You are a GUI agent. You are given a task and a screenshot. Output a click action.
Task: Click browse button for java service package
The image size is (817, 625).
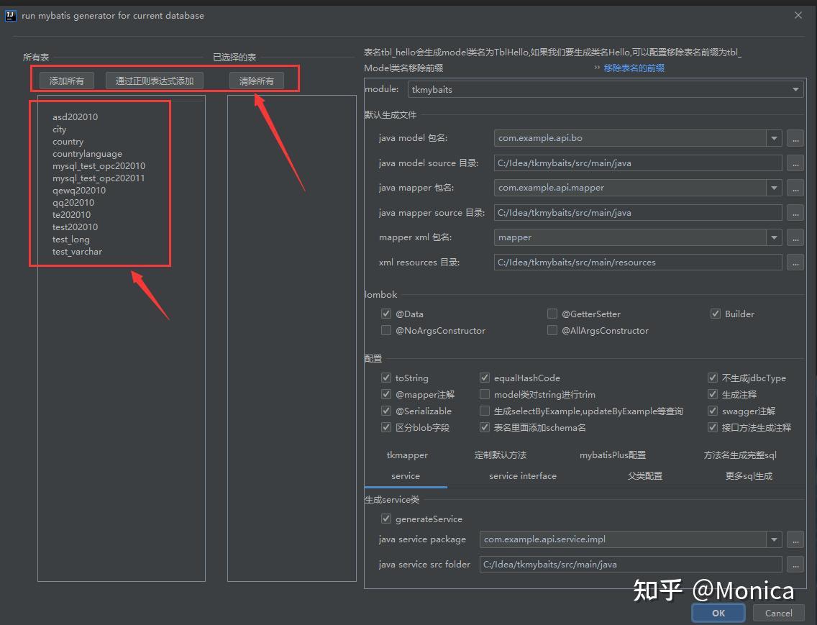pyautogui.click(x=795, y=539)
